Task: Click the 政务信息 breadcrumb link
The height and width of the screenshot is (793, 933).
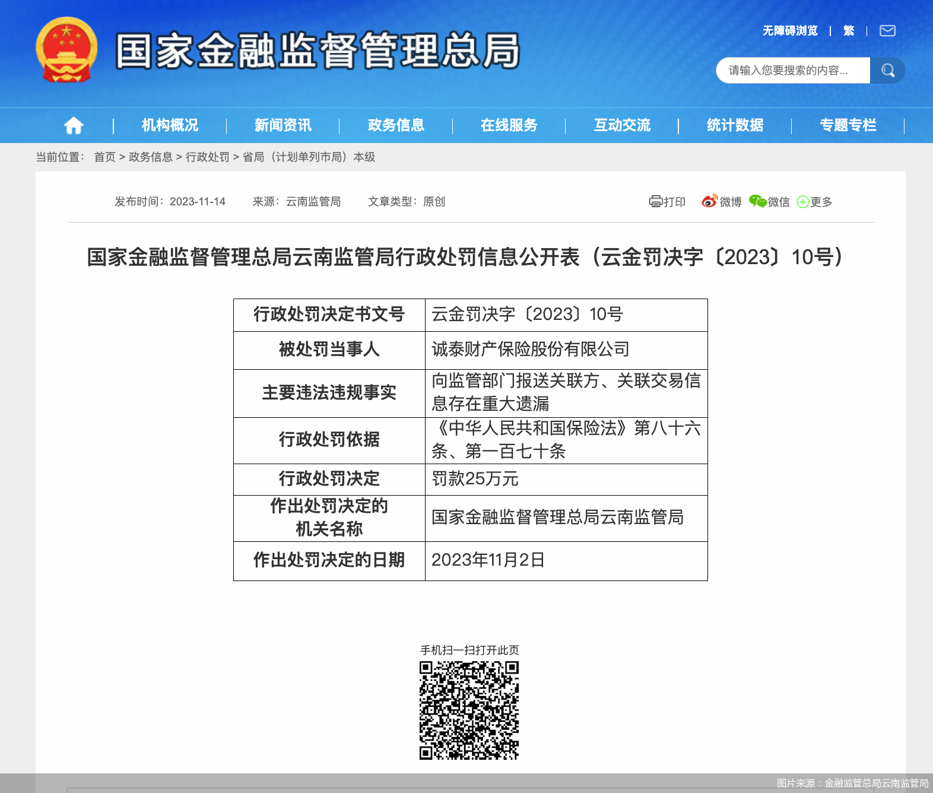Action: [150, 157]
